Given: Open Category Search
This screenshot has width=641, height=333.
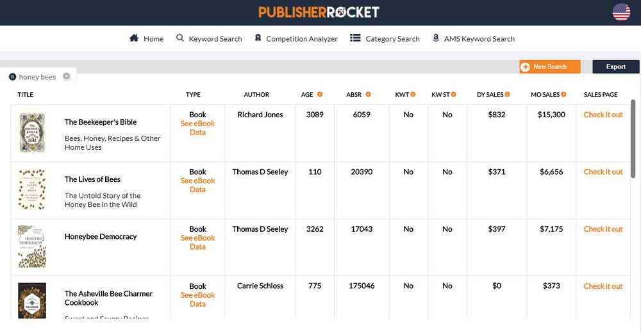Looking at the screenshot, I should (385, 38).
